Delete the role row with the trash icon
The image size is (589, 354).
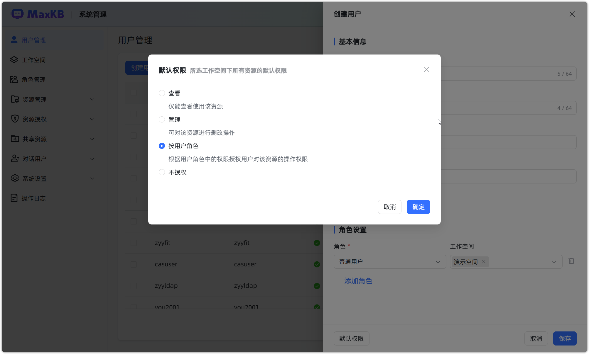(x=571, y=261)
